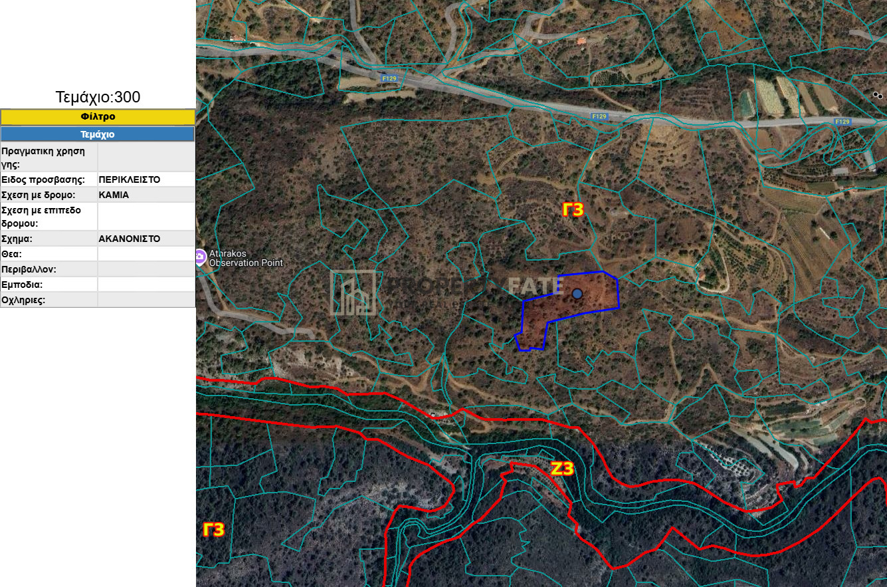Open the yellow Φίλτρο header
The image size is (887, 587).
98,117
